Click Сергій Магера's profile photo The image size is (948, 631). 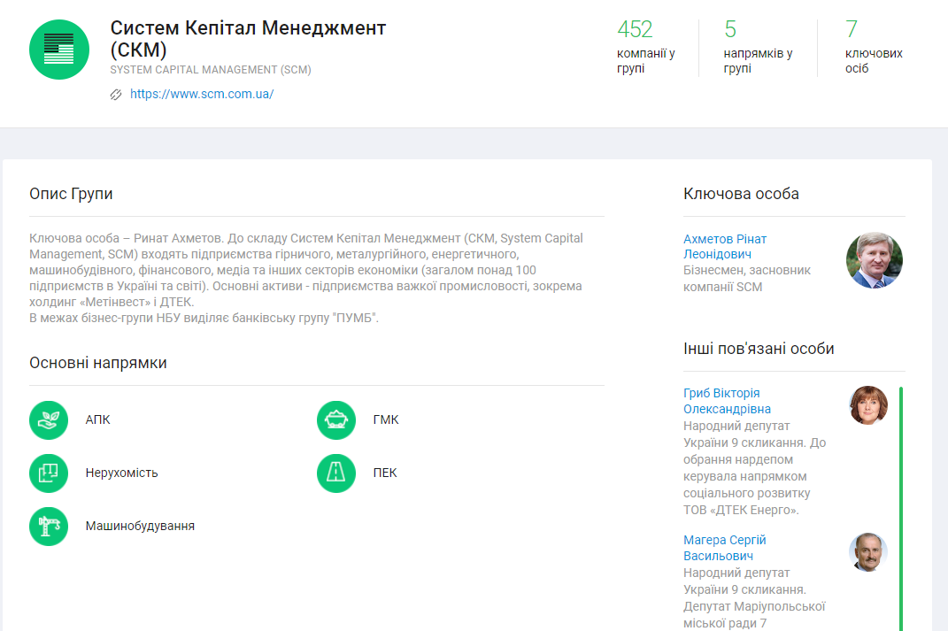[868, 552]
